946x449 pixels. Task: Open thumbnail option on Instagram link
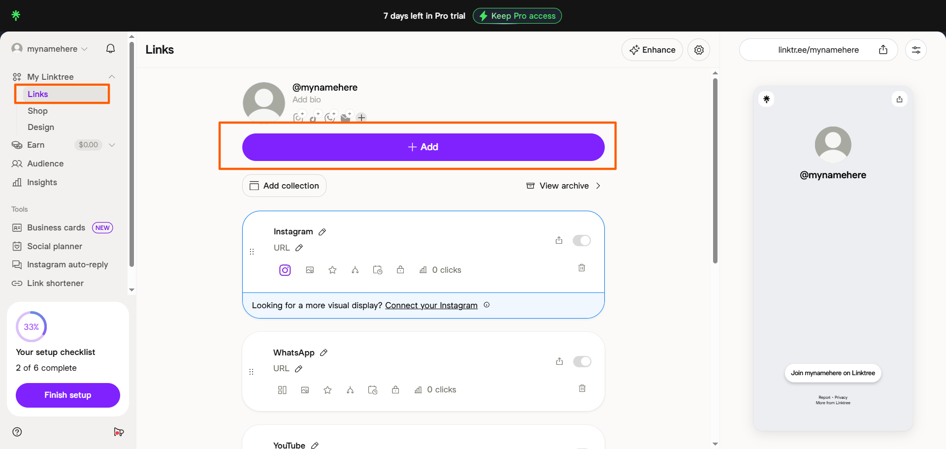tap(310, 270)
